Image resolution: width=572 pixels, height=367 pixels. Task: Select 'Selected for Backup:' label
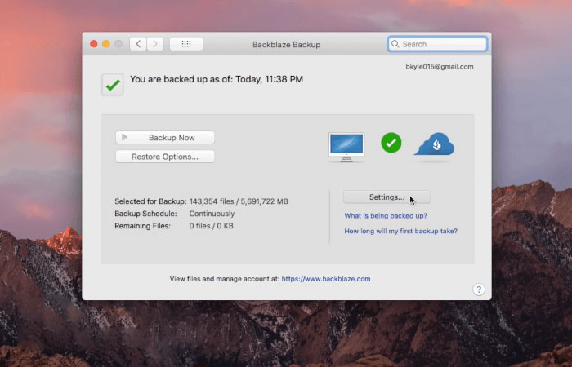pyautogui.click(x=150, y=201)
